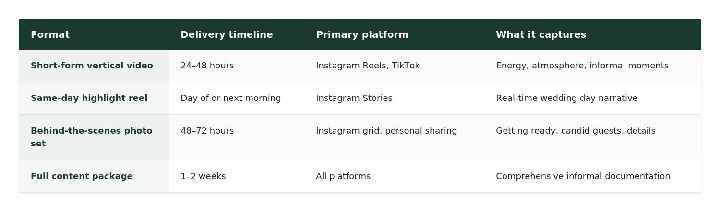Click Energy, atmosphere, informal moments text
This screenshot has height=212, width=720.
pyautogui.click(x=582, y=66)
